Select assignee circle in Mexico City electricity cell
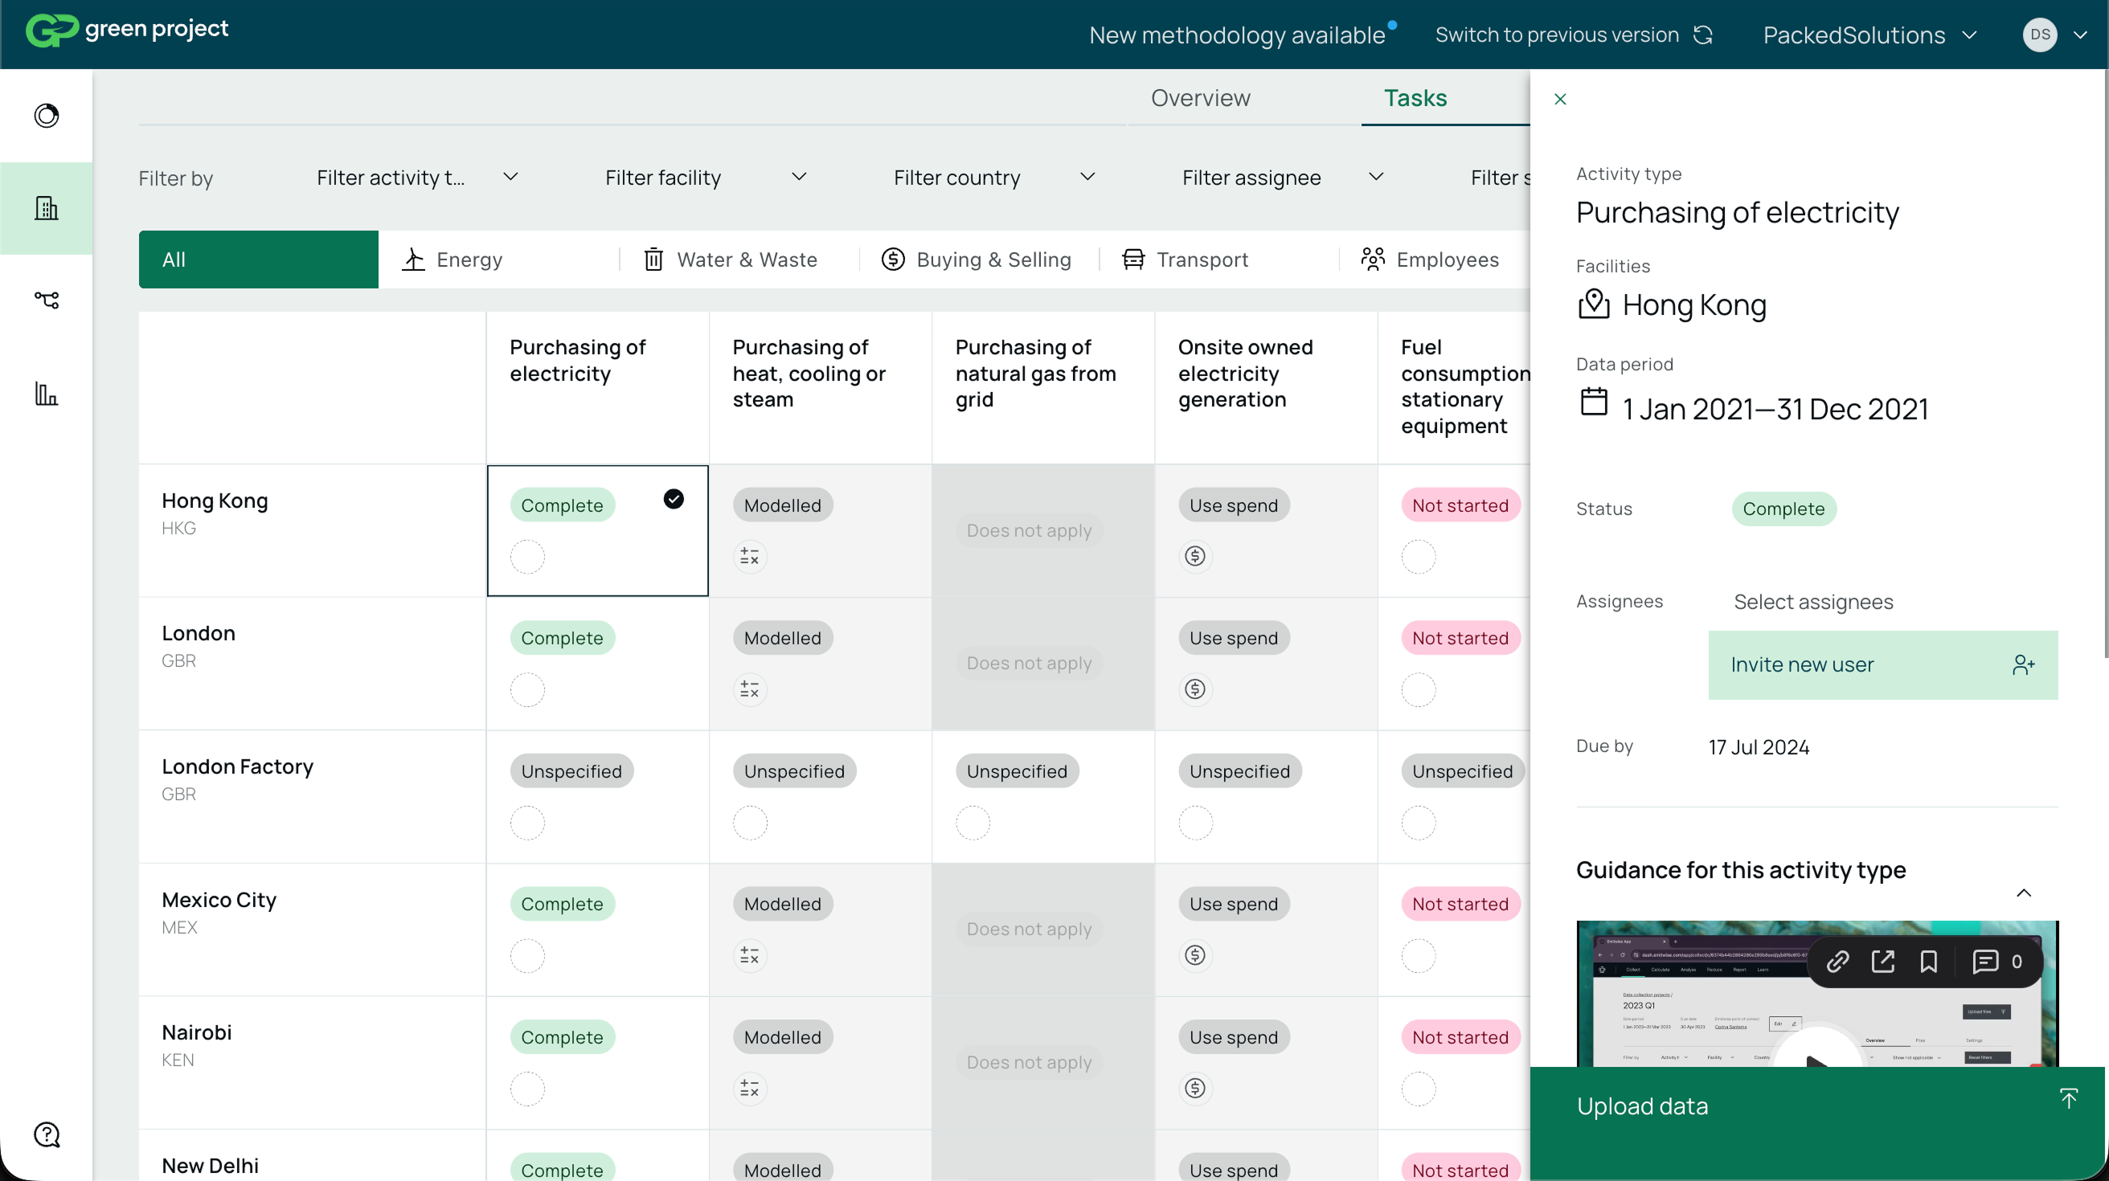This screenshot has width=2109, height=1181. [527, 956]
